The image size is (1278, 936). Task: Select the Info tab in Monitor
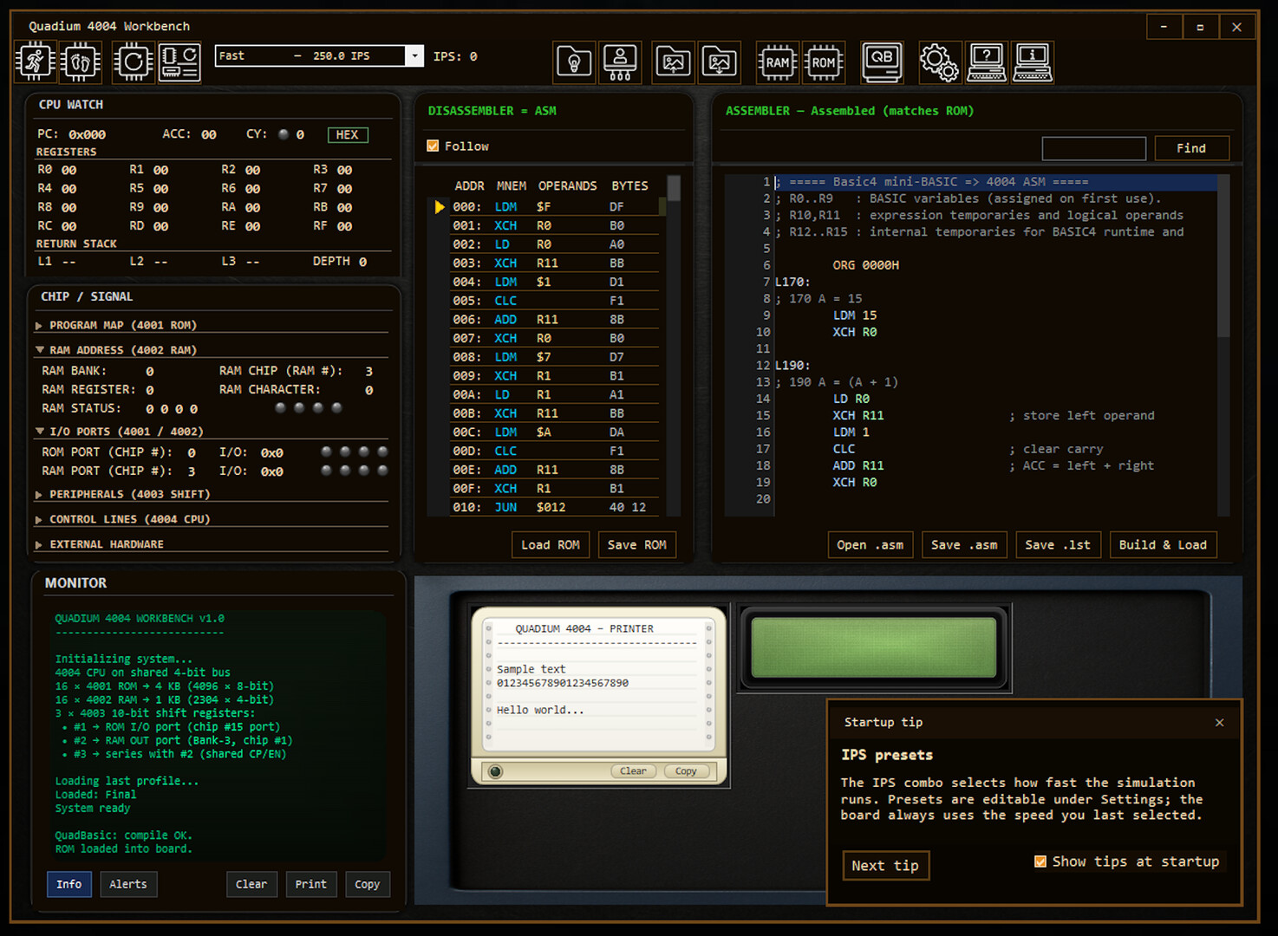coord(68,884)
